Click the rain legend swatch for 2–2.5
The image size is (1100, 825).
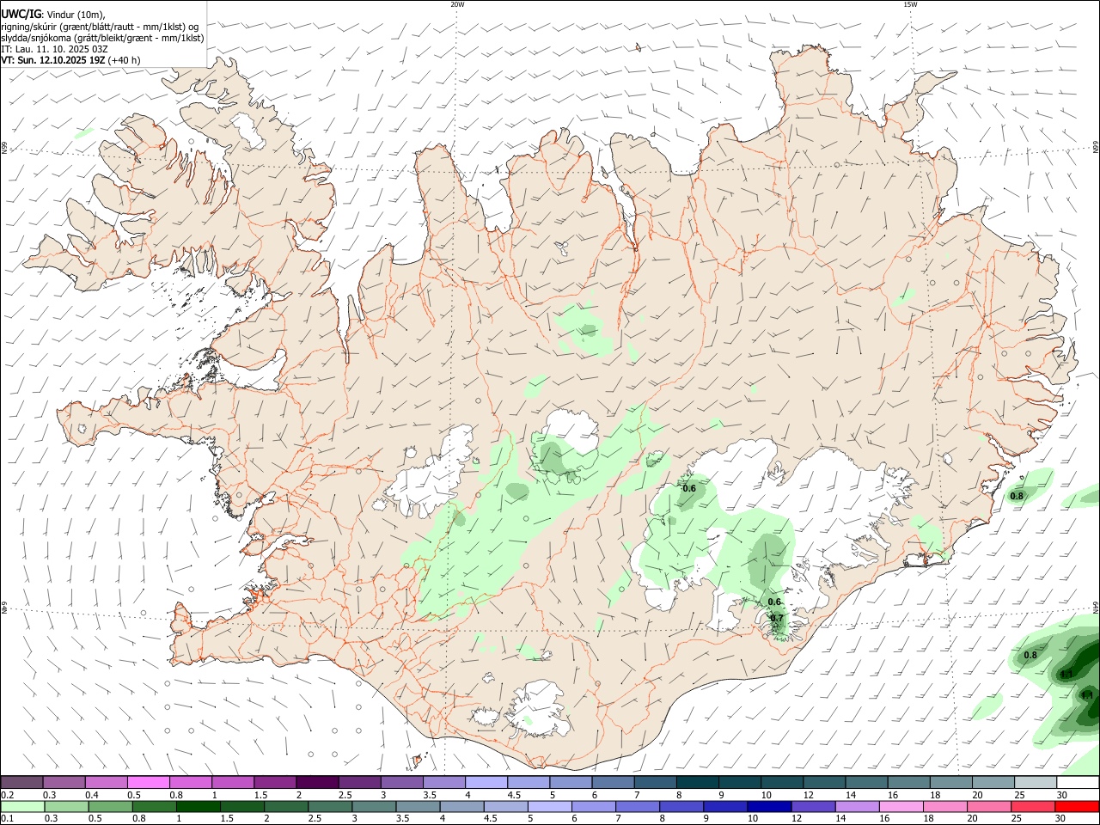286,806
